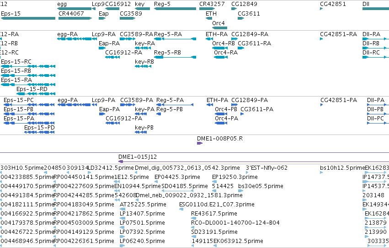389x248 pixels.
Task: Select the CG16912-PA protein
Action: coord(113,123)
